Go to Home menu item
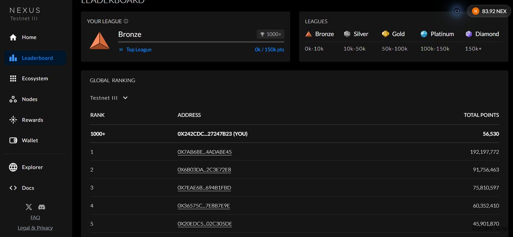This screenshot has width=513, height=237. tap(35, 37)
